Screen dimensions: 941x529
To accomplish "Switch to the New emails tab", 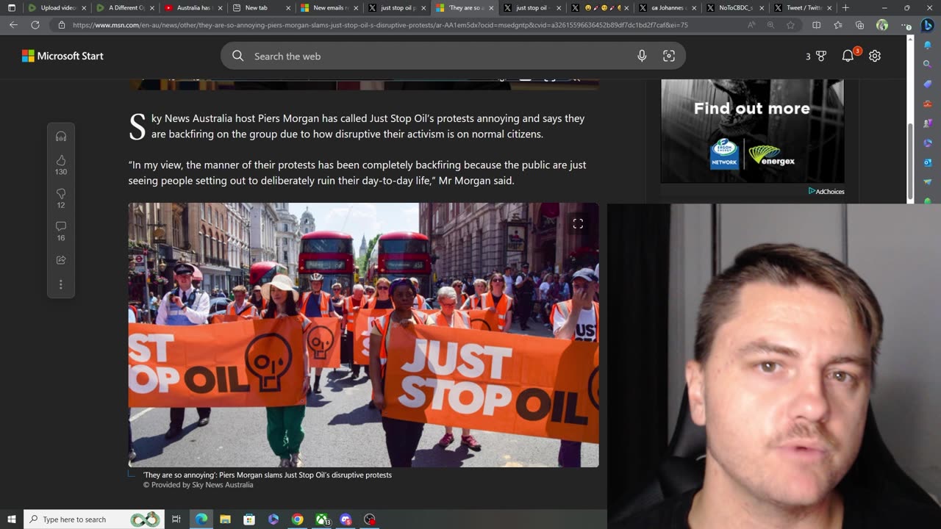I will click(329, 7).
